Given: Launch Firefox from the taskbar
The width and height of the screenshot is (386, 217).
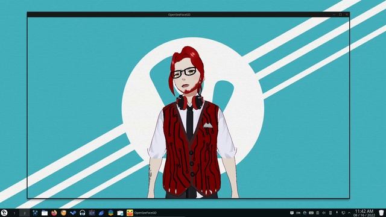Looking at the screenshot, I should click(x=54, y=213).
